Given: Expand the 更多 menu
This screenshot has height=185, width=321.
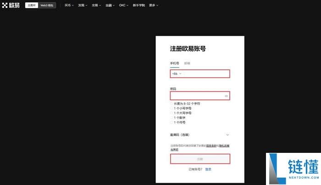Looking at the screenshot, I should (x=154, y=6).
